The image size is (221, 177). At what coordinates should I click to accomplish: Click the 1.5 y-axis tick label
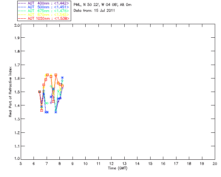coord(17,92)
